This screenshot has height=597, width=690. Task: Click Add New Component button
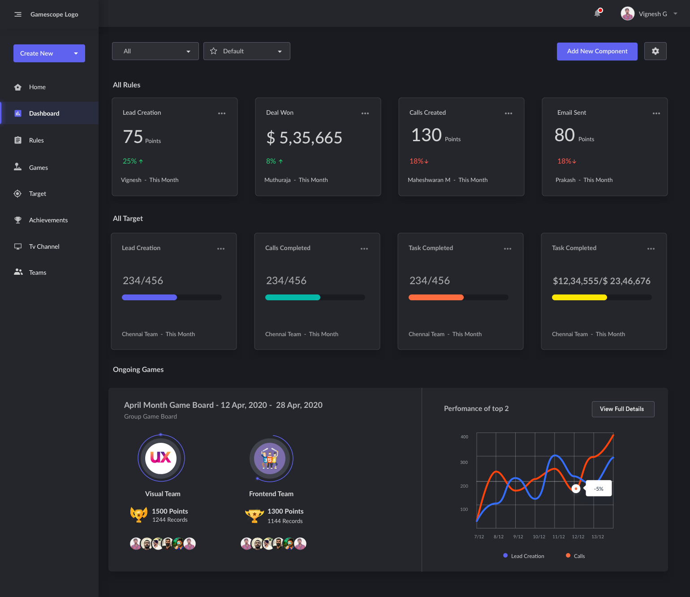coord(597,52)
